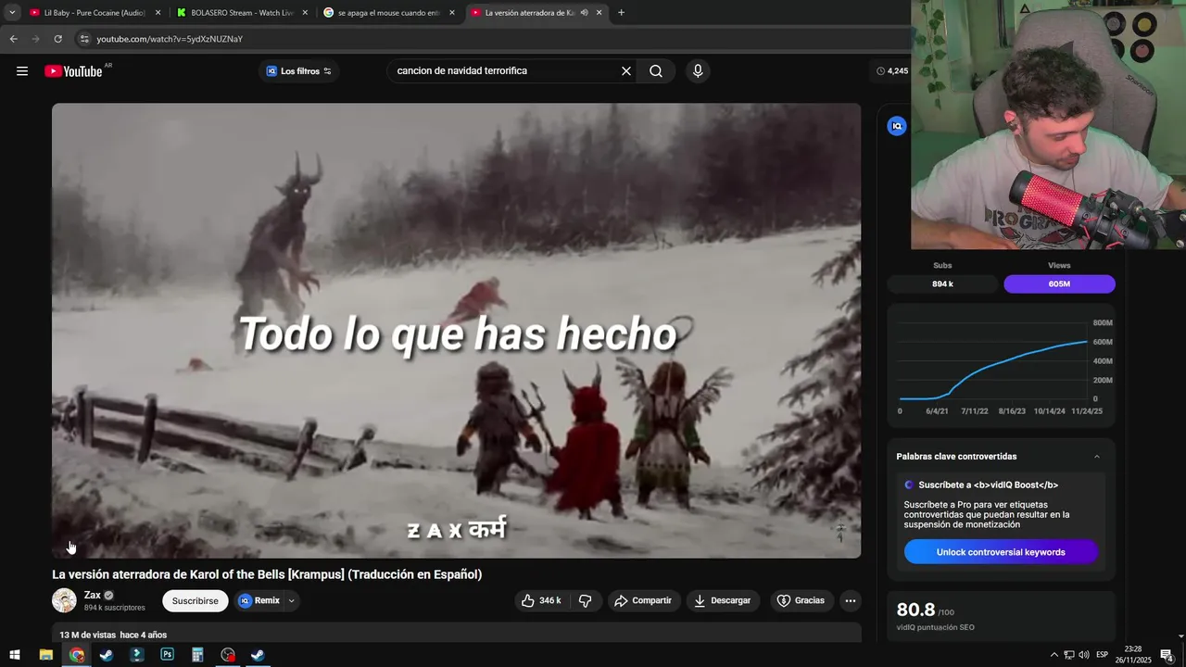The width and height of the screenshot is (1186, 667).
Task: Click Unlock controversial keywords
Action: pos(1001,552)
